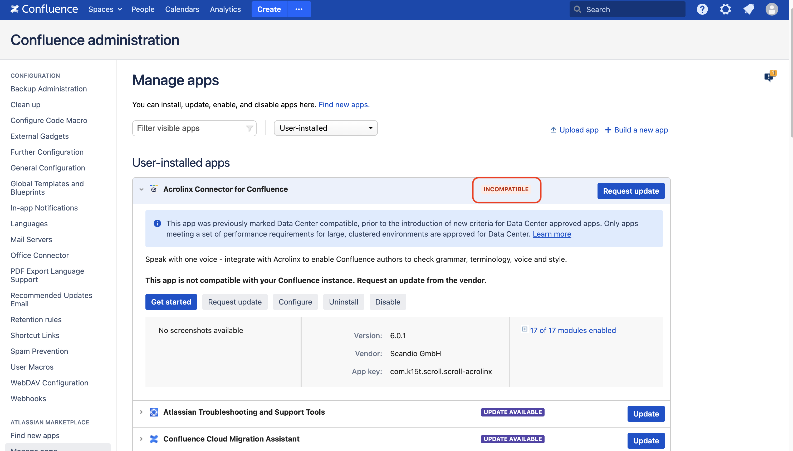Screen dimensions: 793x451
Task: Open the user profile avatar
Action: click(772, 9)
